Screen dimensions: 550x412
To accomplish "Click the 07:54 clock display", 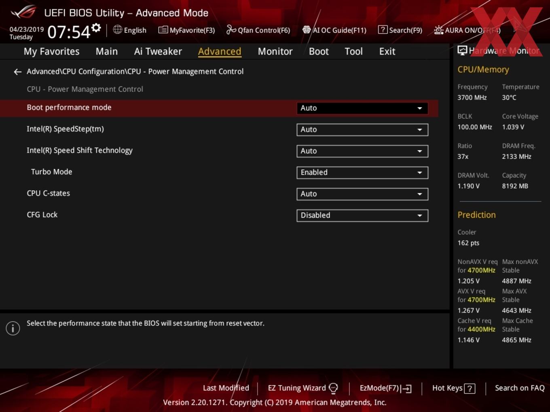I will 69,32.
